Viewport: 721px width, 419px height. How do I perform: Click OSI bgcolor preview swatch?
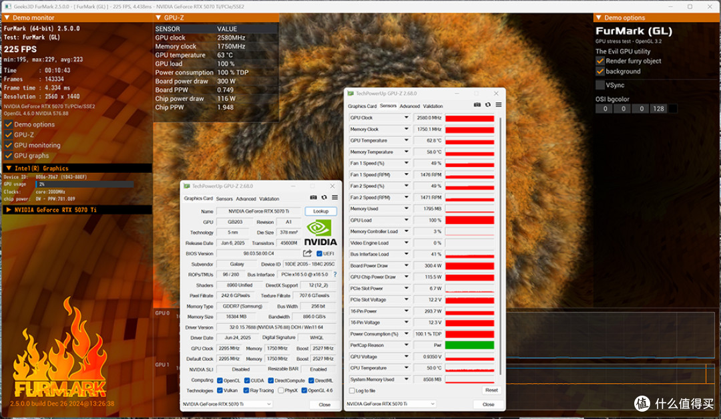pyautogui.click(x=673, y=109)
